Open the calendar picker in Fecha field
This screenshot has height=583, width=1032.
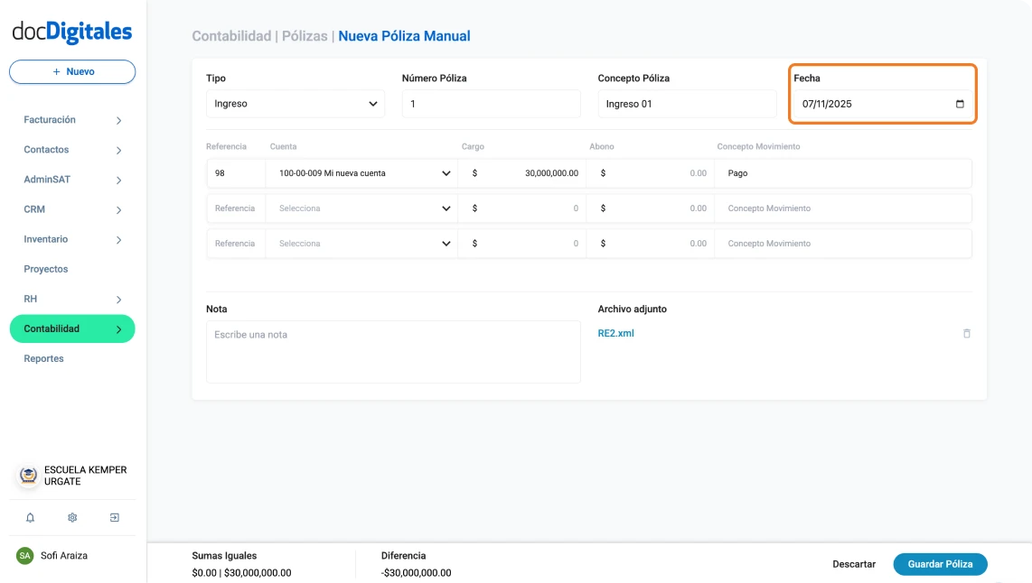tap(960, 104)
